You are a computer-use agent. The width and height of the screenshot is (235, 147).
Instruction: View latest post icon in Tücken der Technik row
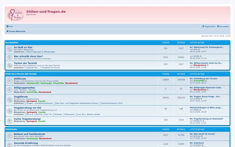coord(208,65)
